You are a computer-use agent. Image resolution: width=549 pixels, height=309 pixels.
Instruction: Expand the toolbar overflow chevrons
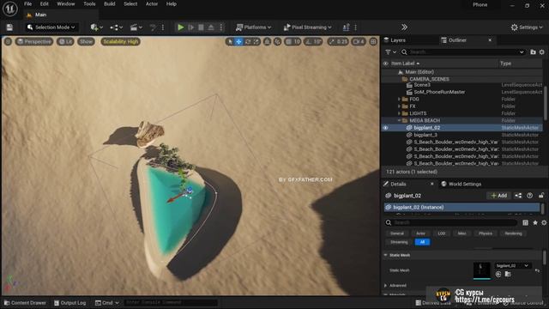point(404,27)
